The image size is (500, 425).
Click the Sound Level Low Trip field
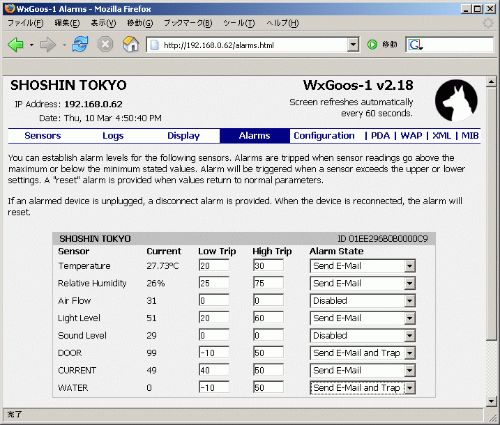[x=214, y=335]
